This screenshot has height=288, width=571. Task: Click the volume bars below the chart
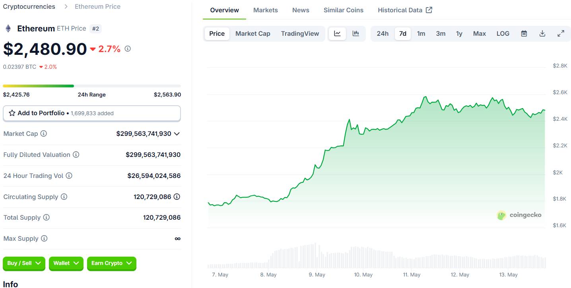[x=376, y=256]
